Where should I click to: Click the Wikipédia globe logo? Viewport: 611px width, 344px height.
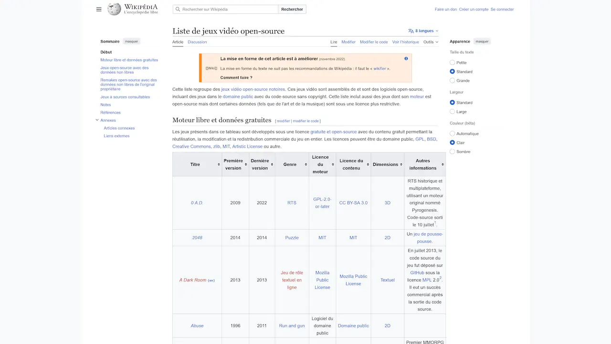[x=114, y=9]
